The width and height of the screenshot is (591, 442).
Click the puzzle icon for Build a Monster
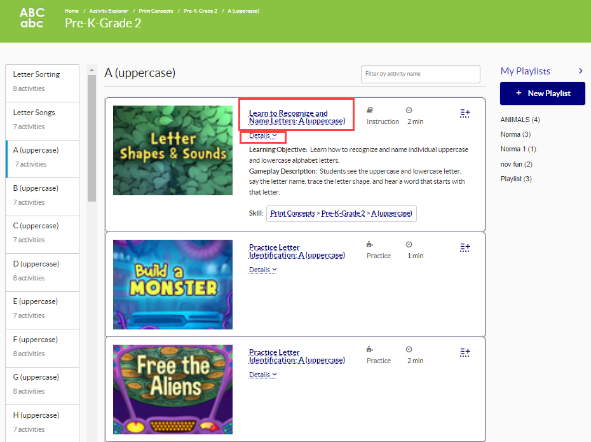coord(370,244)
